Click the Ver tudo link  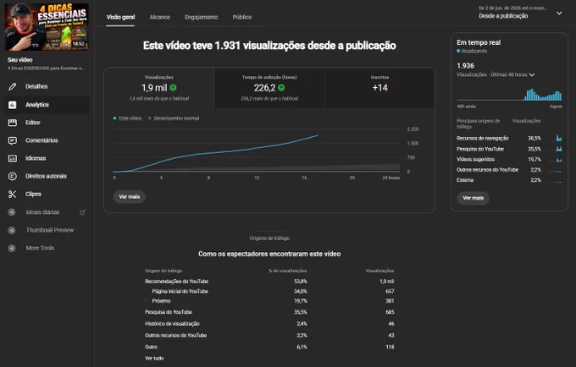coord(154,359)
